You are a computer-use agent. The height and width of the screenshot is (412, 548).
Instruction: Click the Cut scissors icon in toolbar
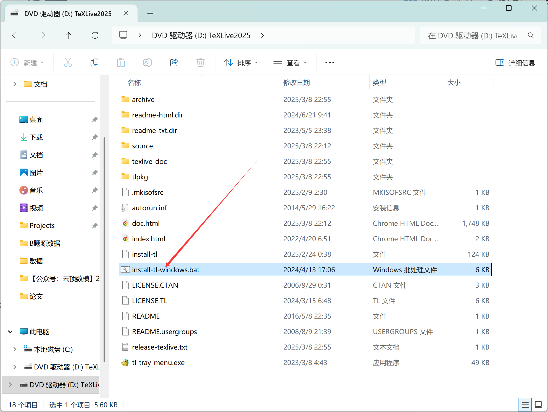(x=68, y=63)
